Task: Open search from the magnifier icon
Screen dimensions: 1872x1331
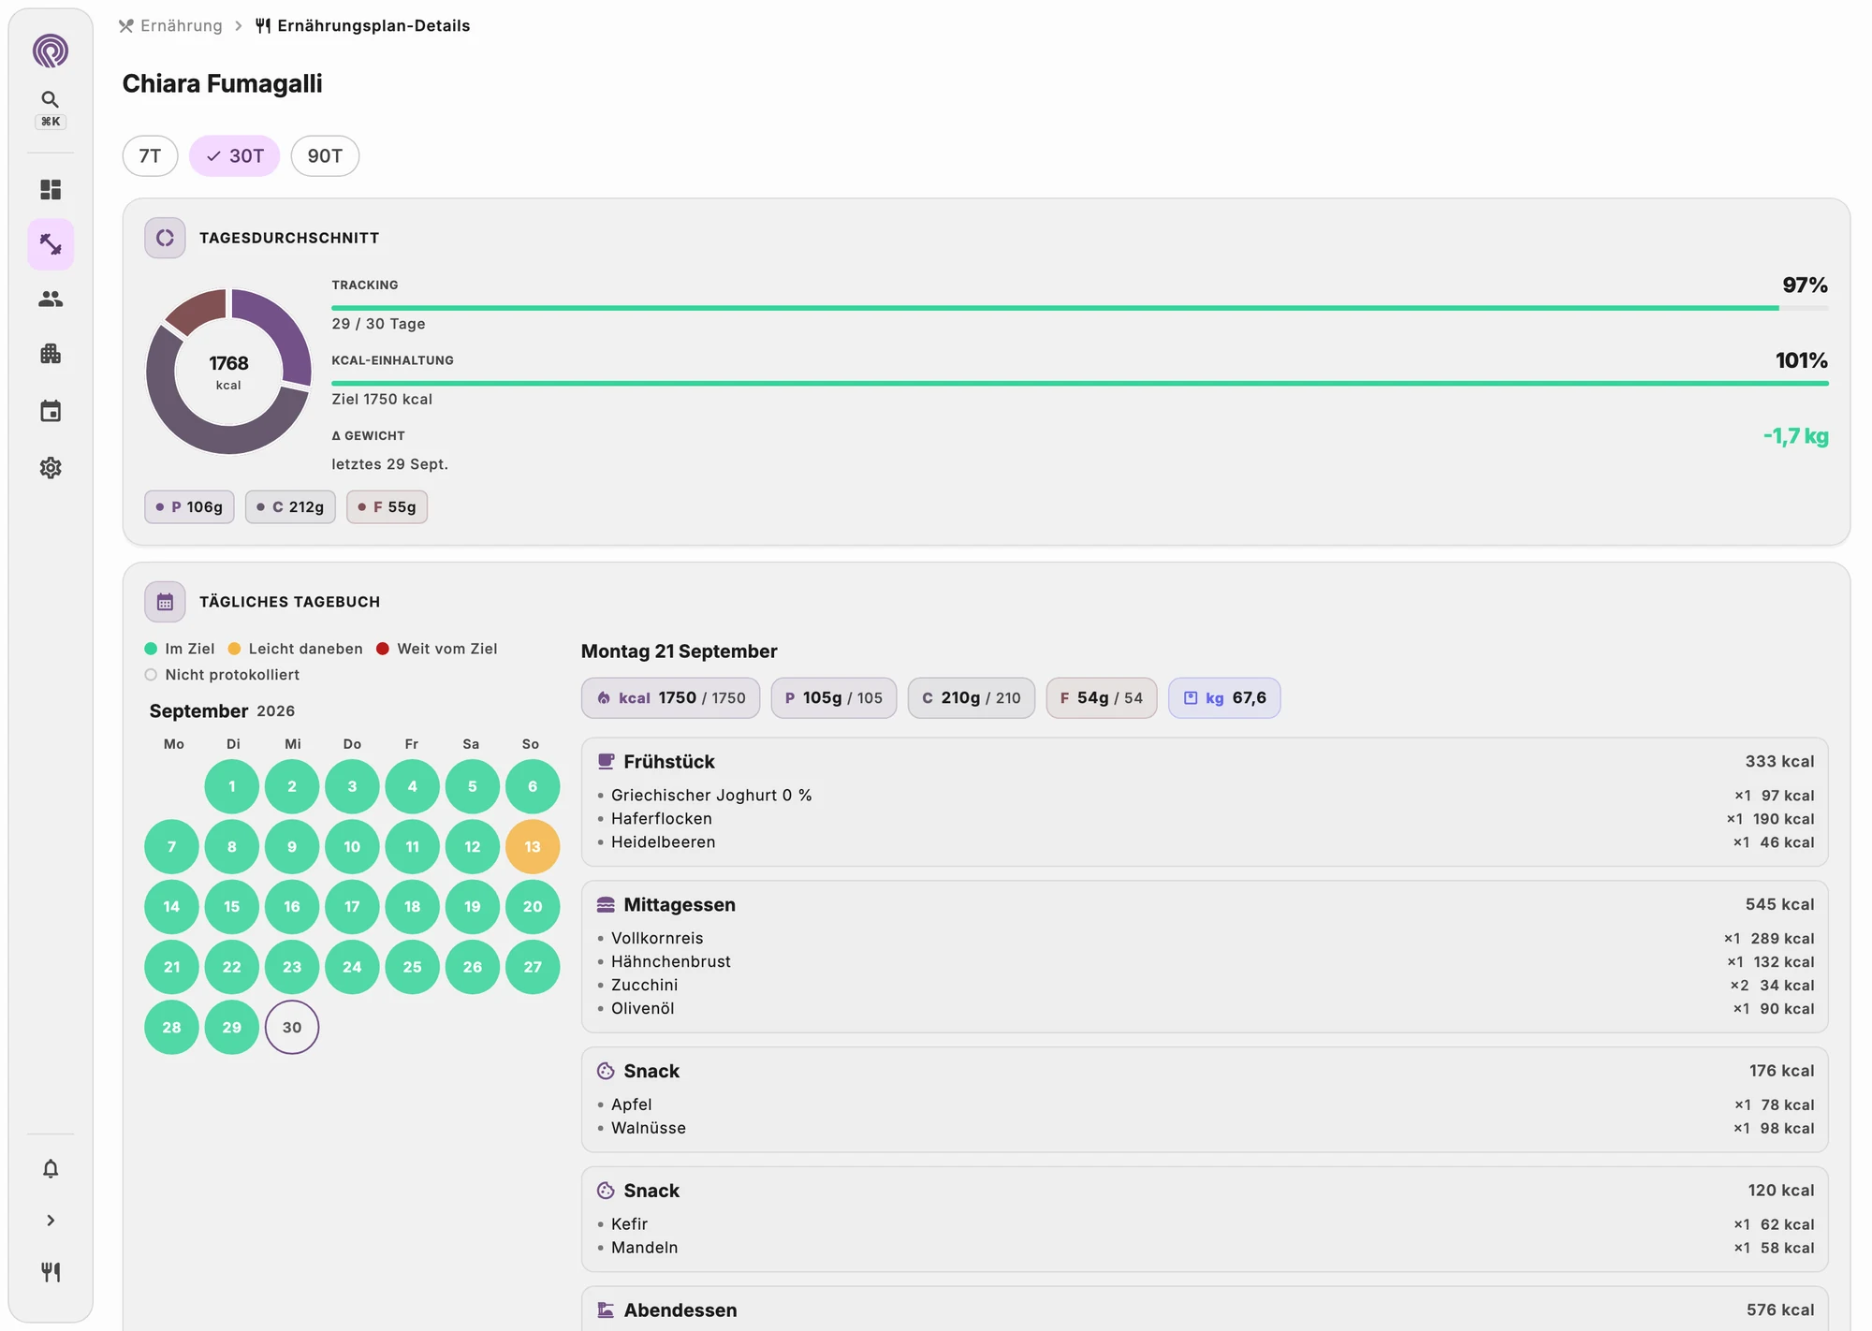Action: coord(51,99)
